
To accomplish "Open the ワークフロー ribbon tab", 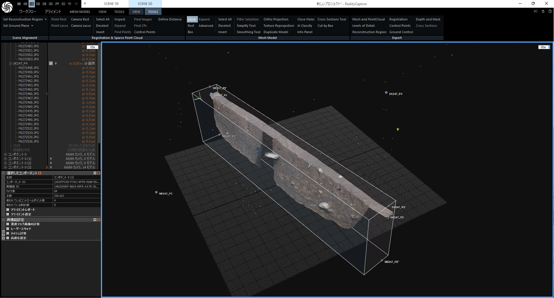I will click(28, 11).
